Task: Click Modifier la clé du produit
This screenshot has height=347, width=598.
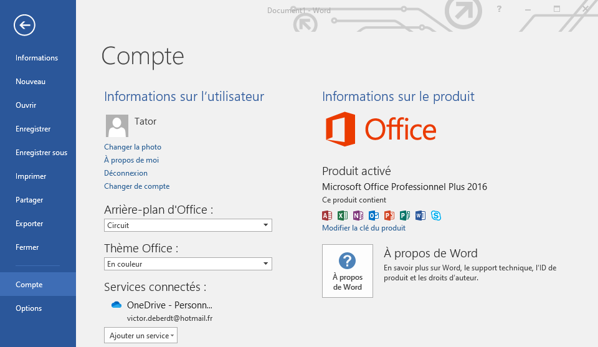Action: point(363,227)
